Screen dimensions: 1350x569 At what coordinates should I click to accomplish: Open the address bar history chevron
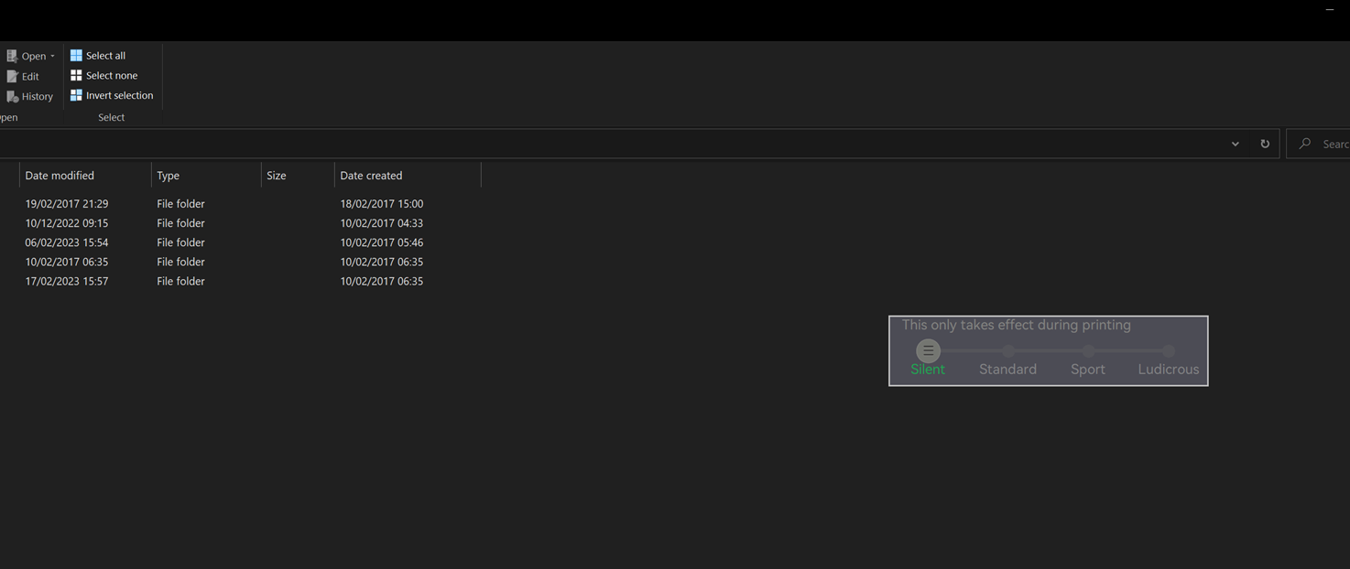1235,144
